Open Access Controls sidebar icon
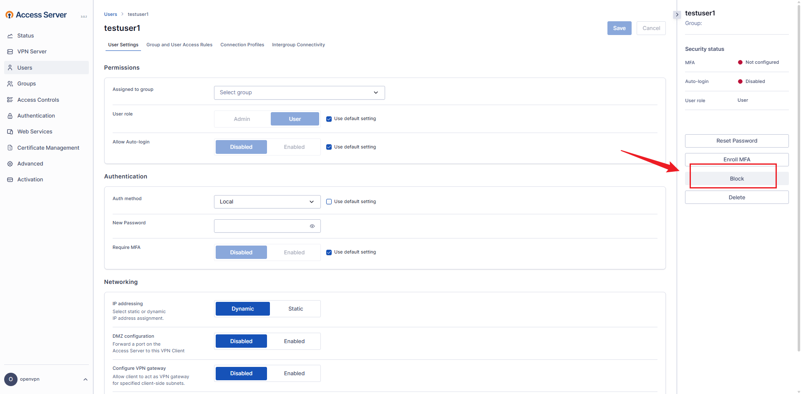The height and width of the screenshot is (394, 801). [10, 100]
